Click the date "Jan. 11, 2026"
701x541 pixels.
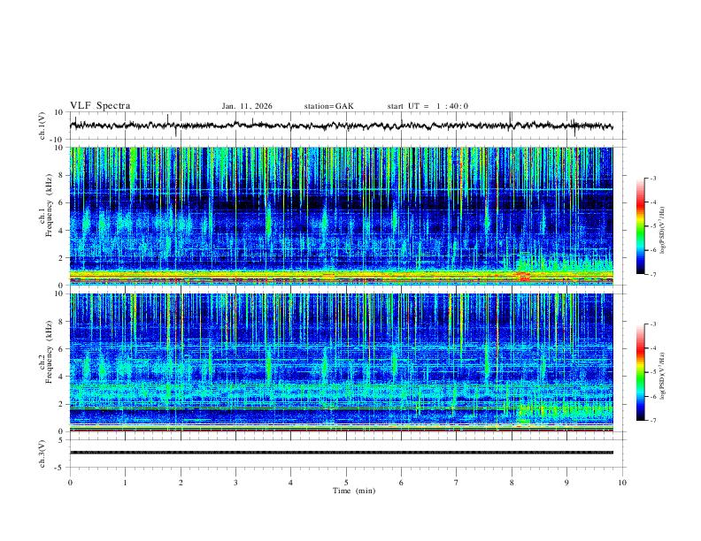coord(247,106)
